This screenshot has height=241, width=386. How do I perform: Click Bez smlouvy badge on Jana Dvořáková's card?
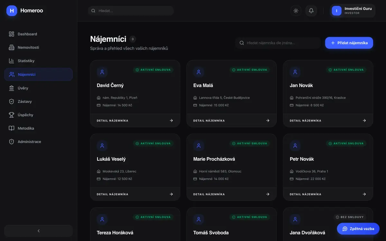coord(350,217)
